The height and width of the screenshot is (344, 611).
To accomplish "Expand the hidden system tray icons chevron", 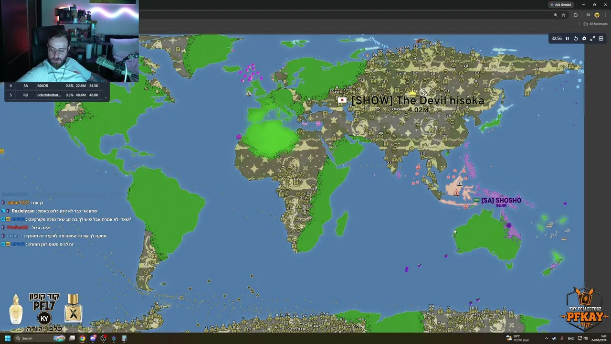I will pos(547,338).
